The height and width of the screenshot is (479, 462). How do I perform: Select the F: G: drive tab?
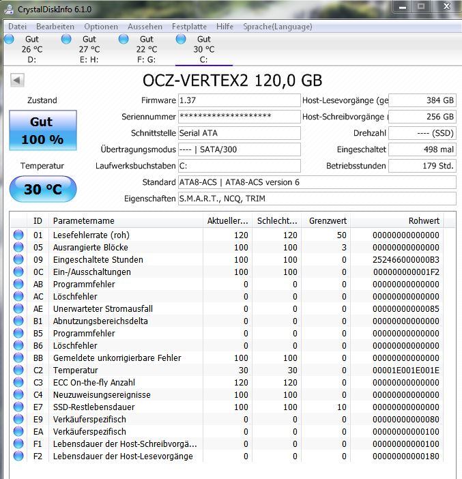[146, 49]
